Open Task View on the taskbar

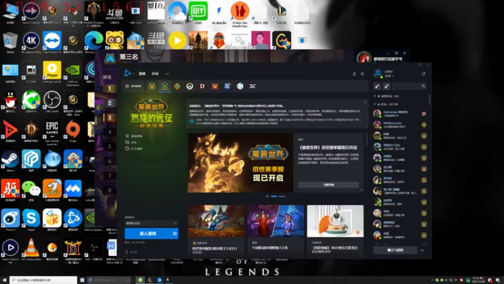point(83,280)
